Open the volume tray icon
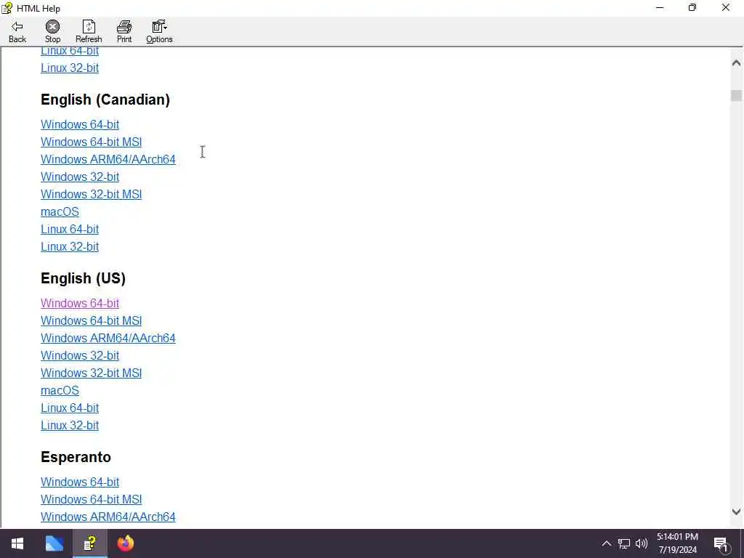 pyautogui.click(x=642, y=543)
